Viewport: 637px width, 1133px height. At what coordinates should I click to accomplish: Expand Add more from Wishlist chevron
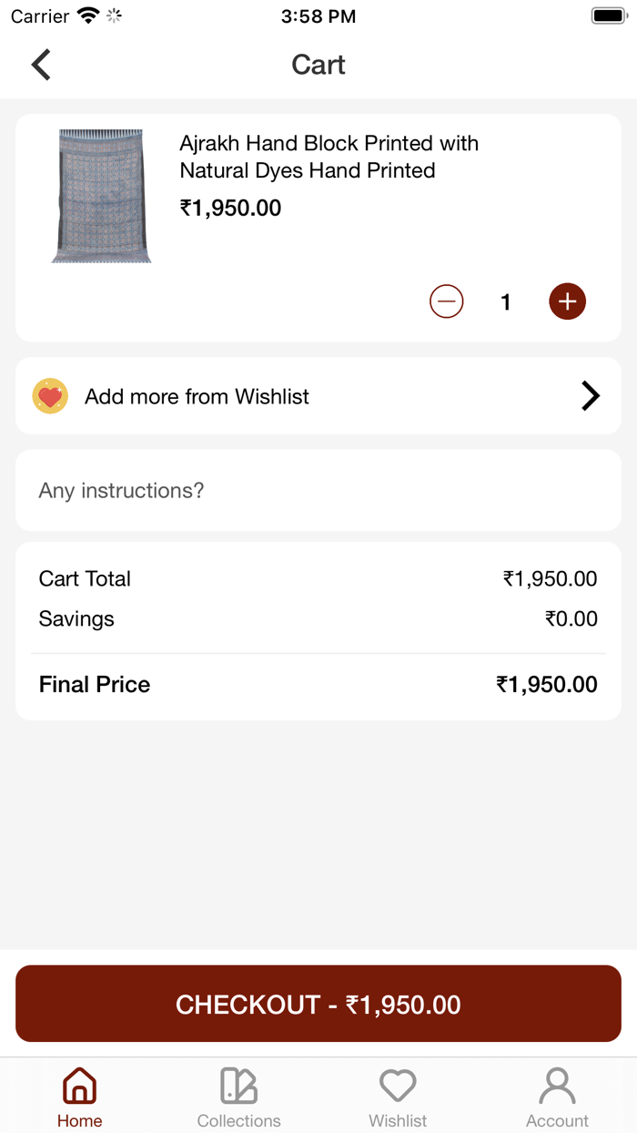[591, 396]
